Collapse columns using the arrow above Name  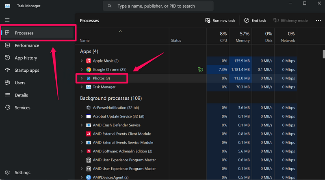[120, 31]
